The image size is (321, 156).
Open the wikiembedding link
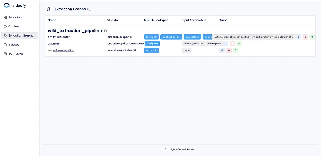pyautogui.click(x=64, y=50)
